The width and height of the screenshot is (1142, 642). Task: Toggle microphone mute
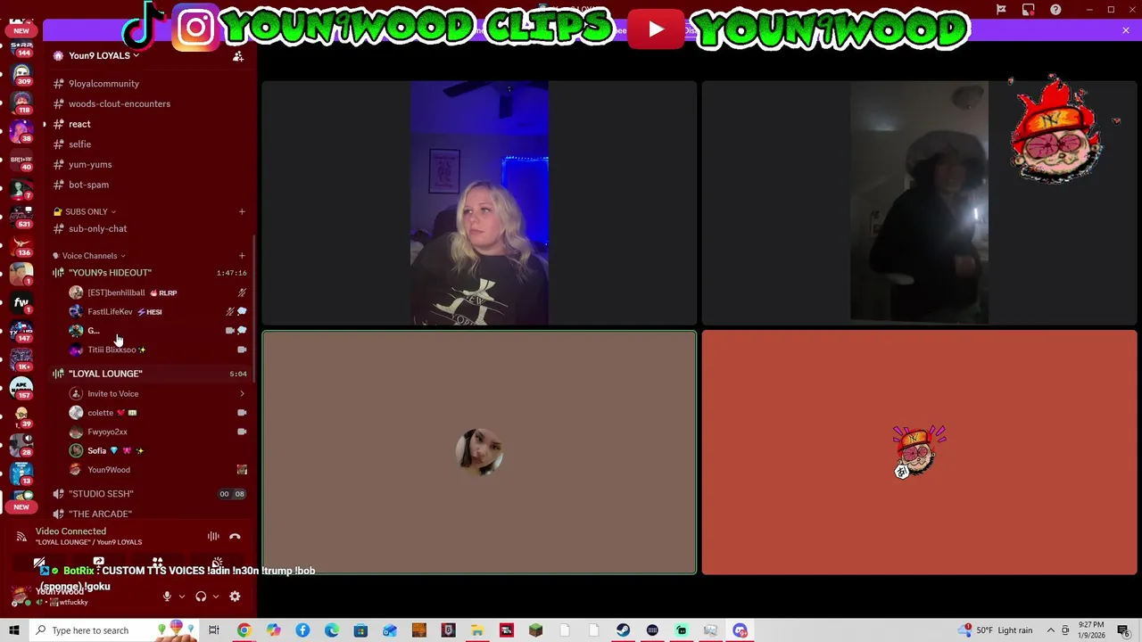tap(167, 597)
